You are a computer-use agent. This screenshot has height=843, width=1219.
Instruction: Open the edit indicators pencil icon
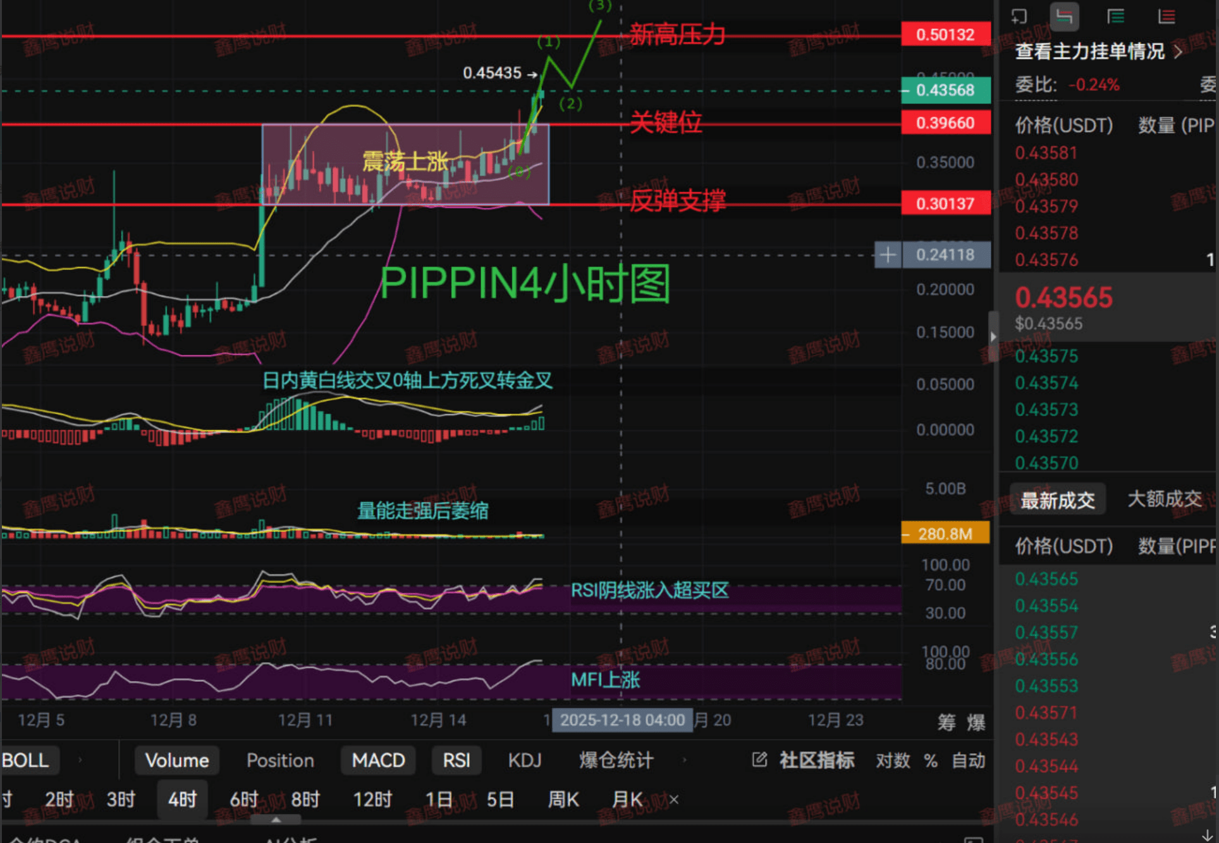point(759,760)
